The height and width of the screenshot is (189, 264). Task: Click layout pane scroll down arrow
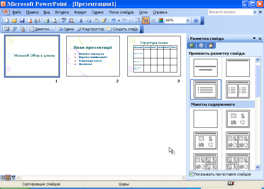point(257,167)
